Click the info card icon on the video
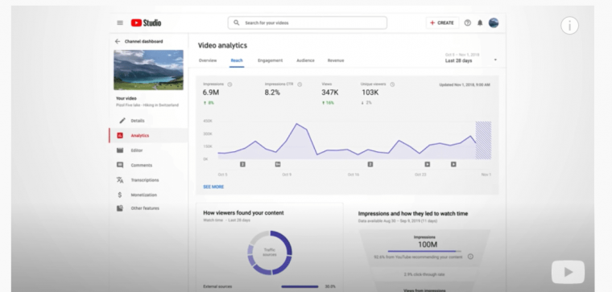The width and height of the screenshot is (612, 292). (569, 26)
